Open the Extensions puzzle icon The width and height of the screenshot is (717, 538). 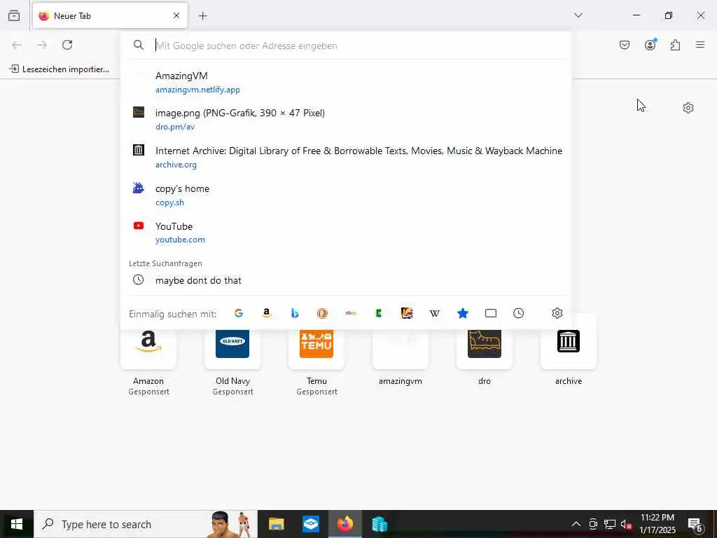[x=675, y=45]
